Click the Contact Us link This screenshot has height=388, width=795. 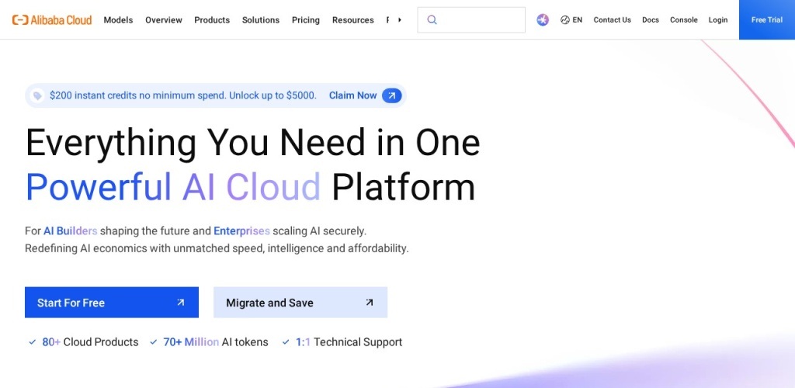(612, 20)
